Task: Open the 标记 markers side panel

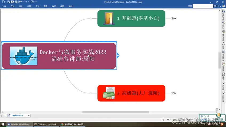Action: [x=223, y=25]
